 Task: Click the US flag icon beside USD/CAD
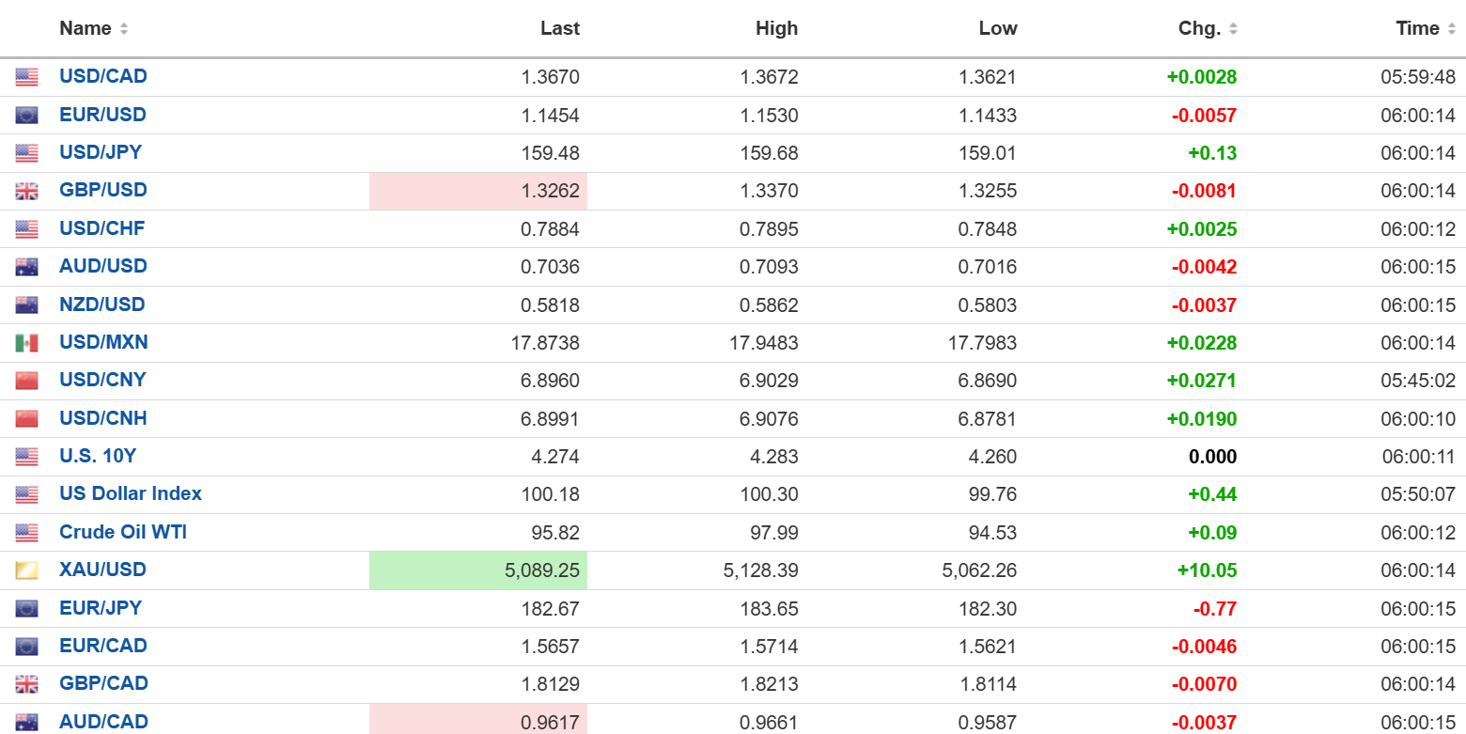26,77
